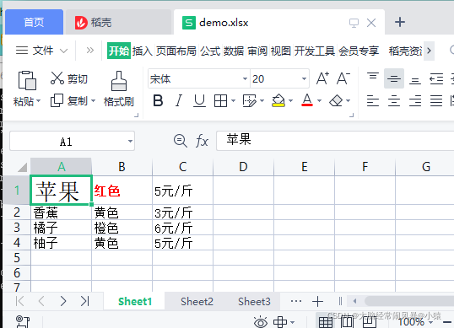
Task: Toggle Underline formatting
Action: [x=199, y=101]
